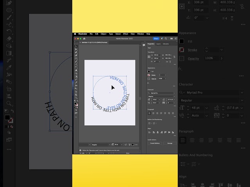Open the Align To dropdown in Align section
The height and width of the screenshot is (187, 250).
pos(149,132)
